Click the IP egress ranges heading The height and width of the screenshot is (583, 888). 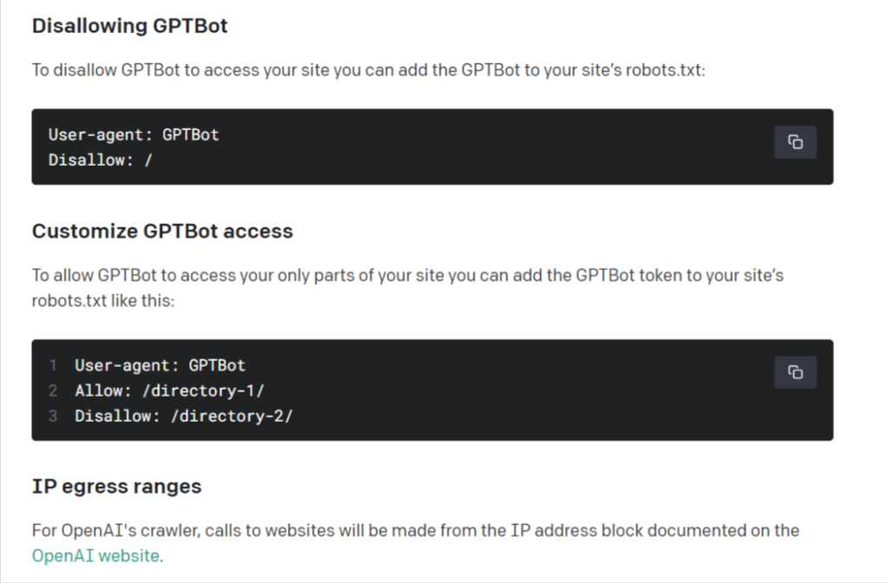pyautogui.click(x=117, y=487)
